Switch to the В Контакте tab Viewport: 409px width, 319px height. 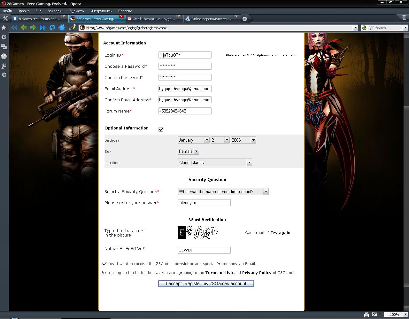[x=39, y=19]
